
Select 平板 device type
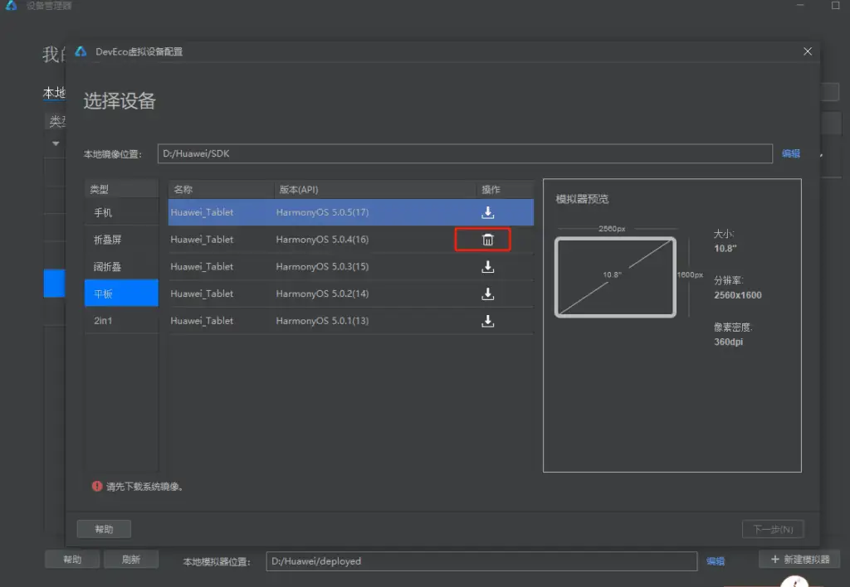pos(121,293)
